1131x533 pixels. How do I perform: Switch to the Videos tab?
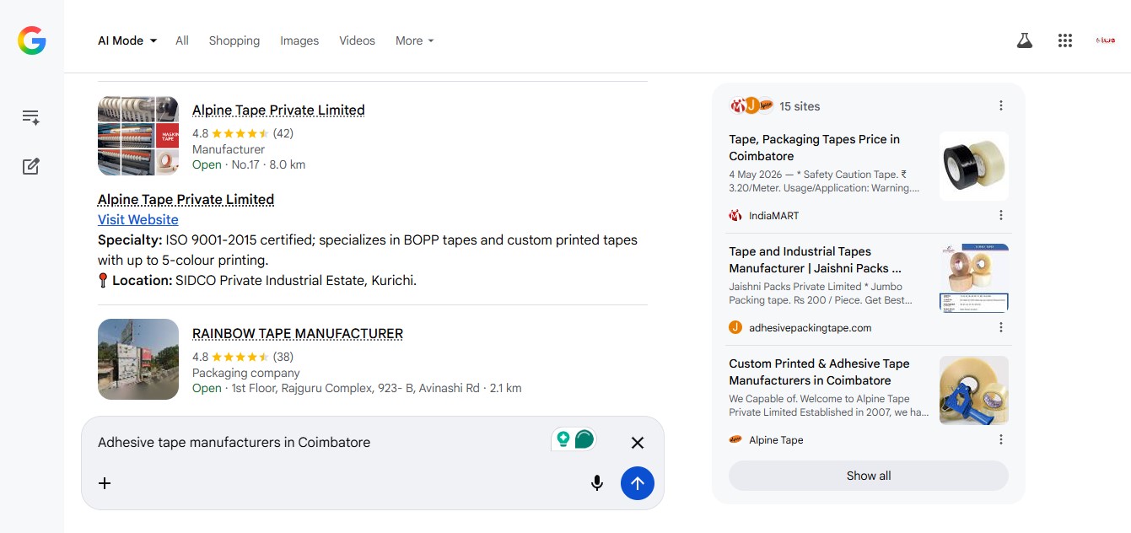click(x=357, y=40)
